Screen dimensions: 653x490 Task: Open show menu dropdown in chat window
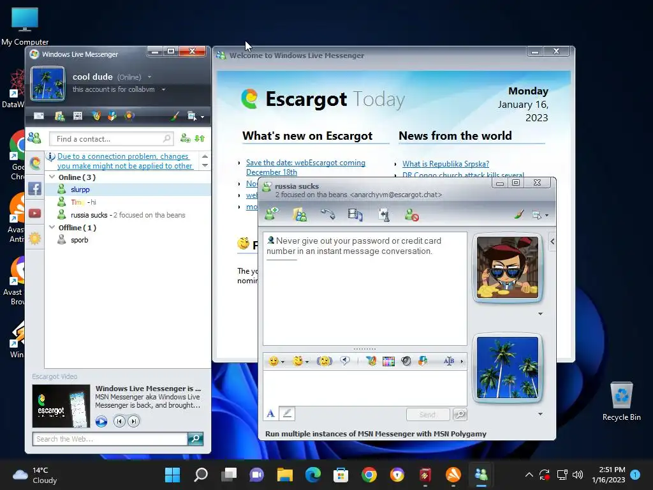tap(540, 215)
